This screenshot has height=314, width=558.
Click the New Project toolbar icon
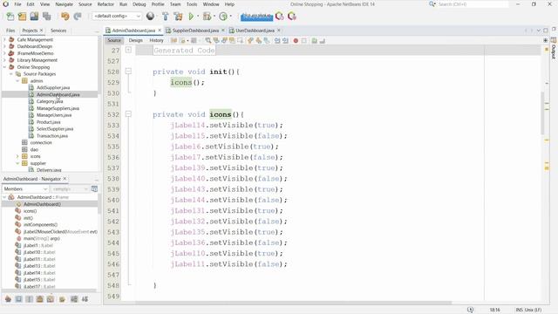click(22, 17)
